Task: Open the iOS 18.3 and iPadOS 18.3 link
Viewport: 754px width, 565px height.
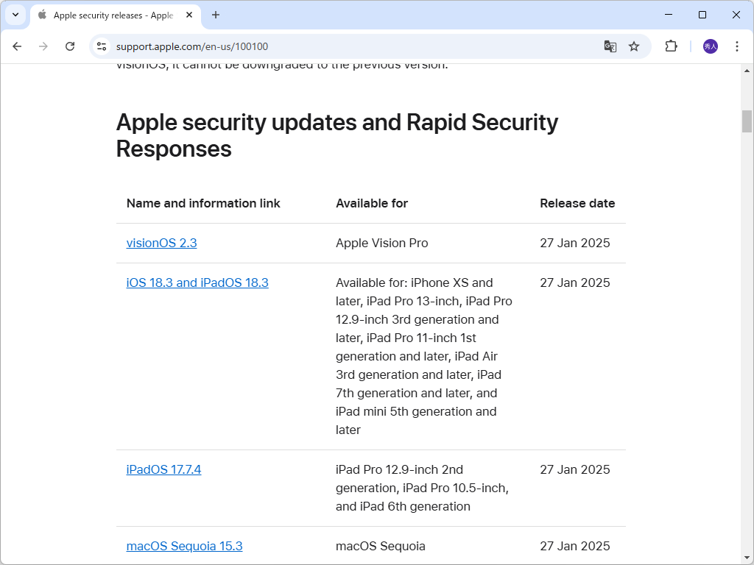Action: [x=197, y=282]
